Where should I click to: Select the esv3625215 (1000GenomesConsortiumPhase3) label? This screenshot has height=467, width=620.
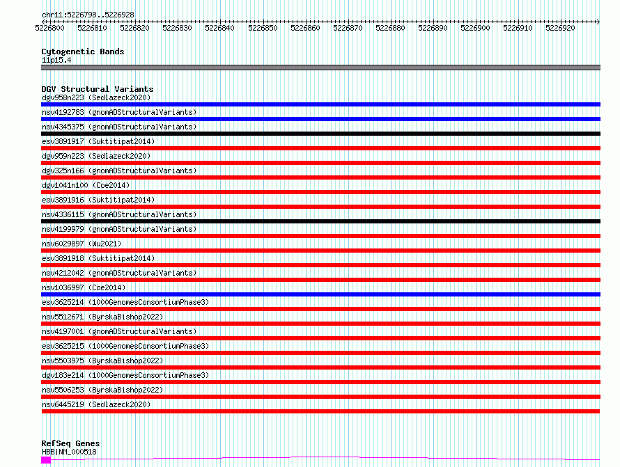pos(125,346)
